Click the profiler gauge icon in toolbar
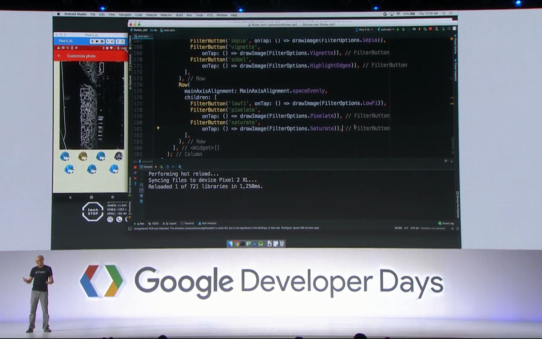This screenshot has height=339, width=542. [414, 29]
